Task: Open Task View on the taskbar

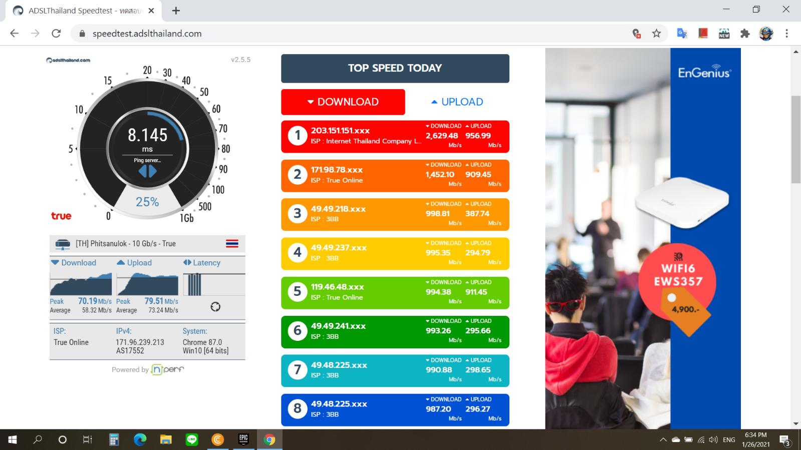Action: pos(87,439)
